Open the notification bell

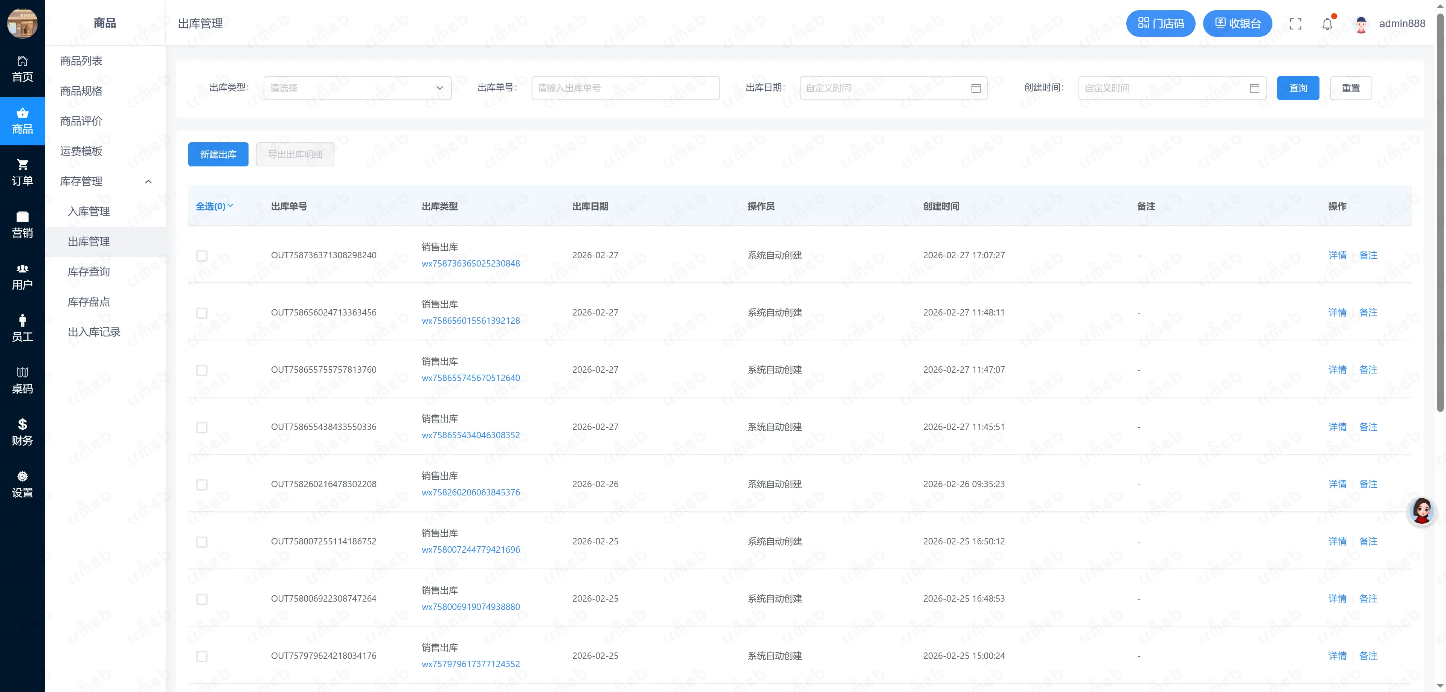click(1327, 24)
